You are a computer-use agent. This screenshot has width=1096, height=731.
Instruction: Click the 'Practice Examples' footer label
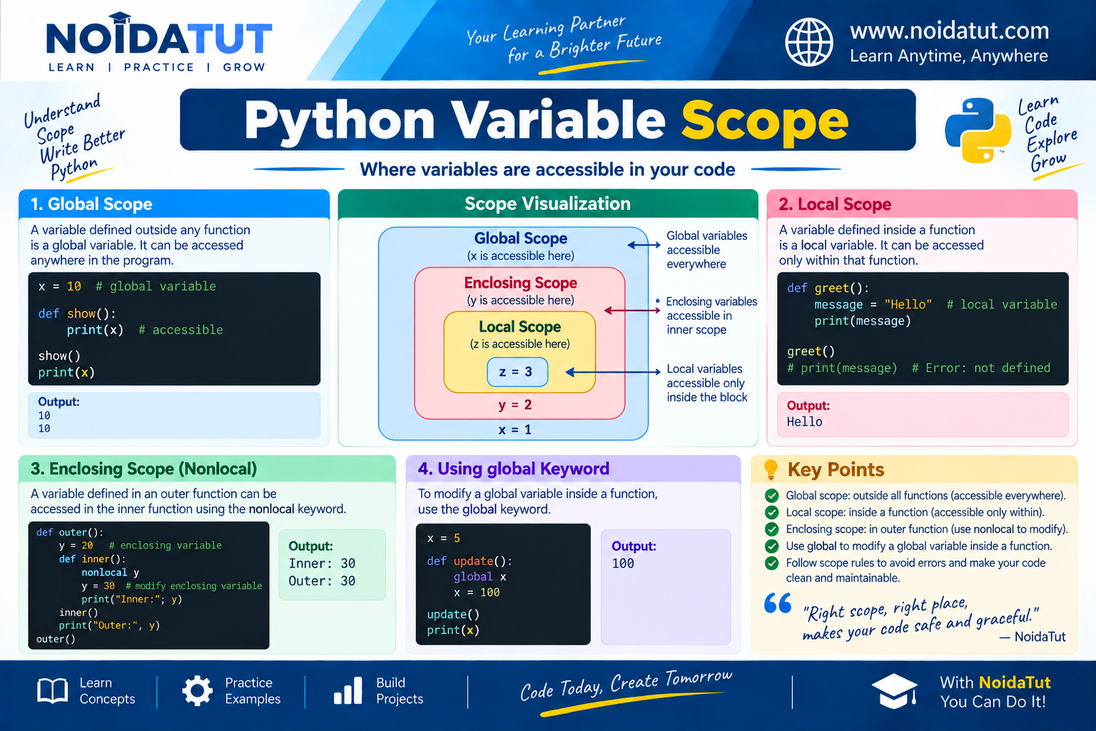coord(253,691)
